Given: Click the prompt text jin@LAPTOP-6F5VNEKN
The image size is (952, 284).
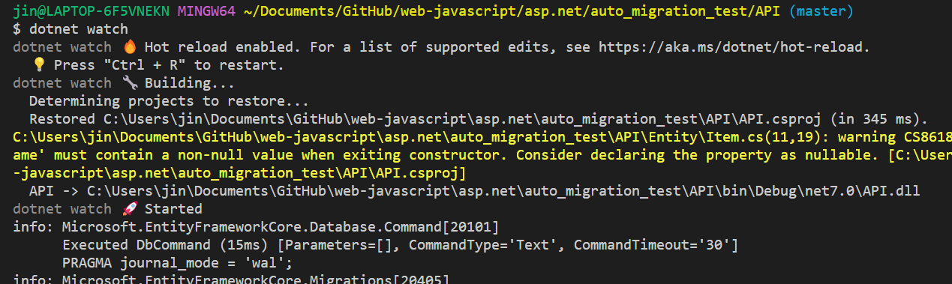Looking at the screenshot, I should (92, 11).
